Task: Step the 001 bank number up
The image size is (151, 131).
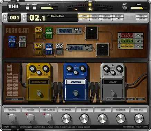Action: point(5,16)
